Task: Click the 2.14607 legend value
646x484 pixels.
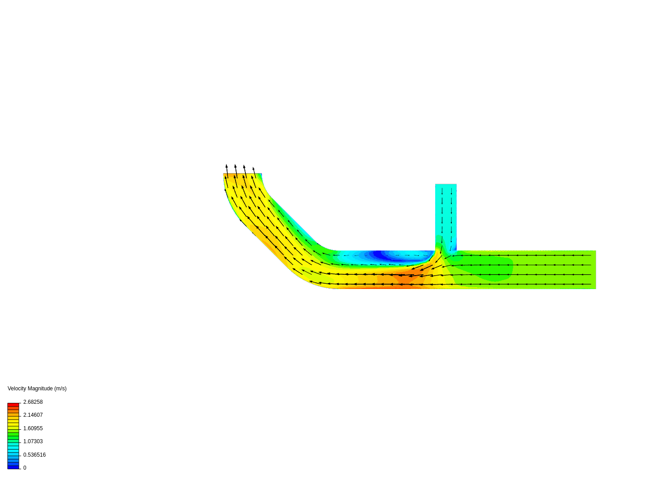Action: click(x=33, y=415)
